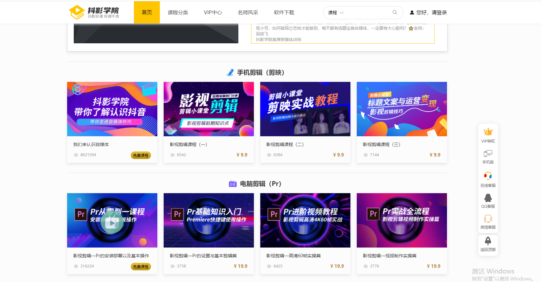Click the 您好，请登录 login link
Screen dimensions: 541x282
click(x=431, y=13)
